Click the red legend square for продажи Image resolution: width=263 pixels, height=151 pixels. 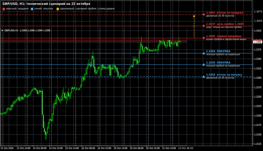point(4,9)
